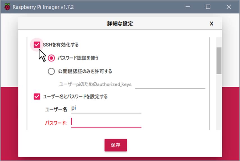The height and width of the screenshot is (161, 240).
Task: Select パスワード認証を使う radio button
Action: [x=51, y=58]
